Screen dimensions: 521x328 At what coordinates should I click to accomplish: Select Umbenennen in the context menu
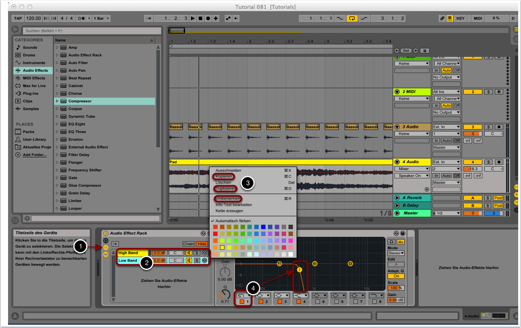click(228, 198)
